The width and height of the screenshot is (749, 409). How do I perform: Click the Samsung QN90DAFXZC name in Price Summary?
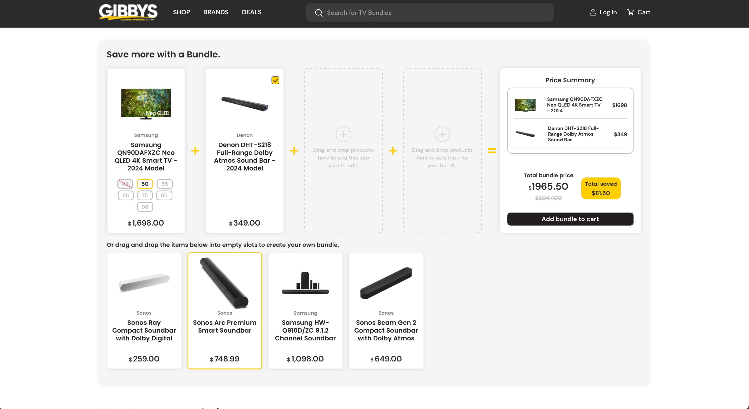pos(574,105)
